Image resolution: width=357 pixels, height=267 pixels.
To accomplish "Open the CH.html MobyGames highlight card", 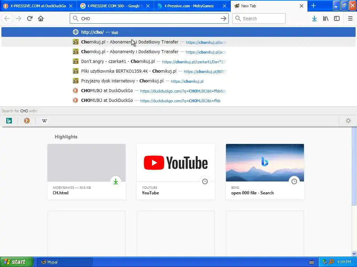I will pos(86,172).
